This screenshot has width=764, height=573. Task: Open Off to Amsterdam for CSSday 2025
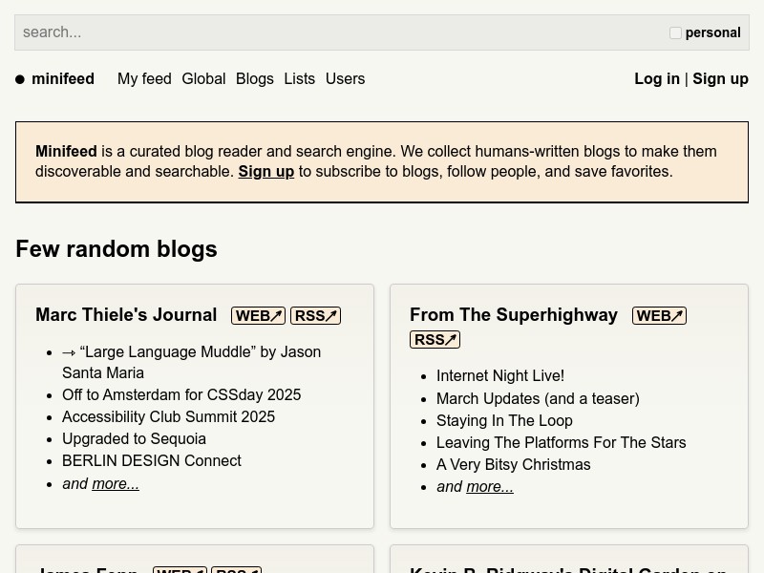click(181, 394)
